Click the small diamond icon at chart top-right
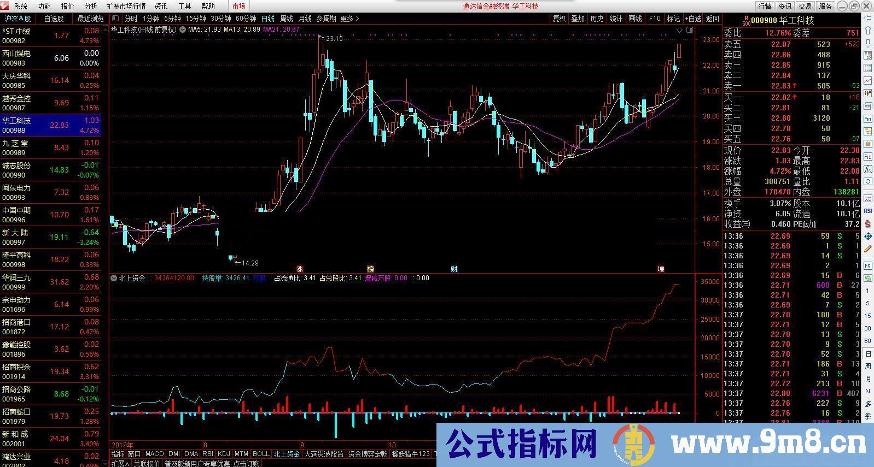874x467 pixels. tap(679, 29)
